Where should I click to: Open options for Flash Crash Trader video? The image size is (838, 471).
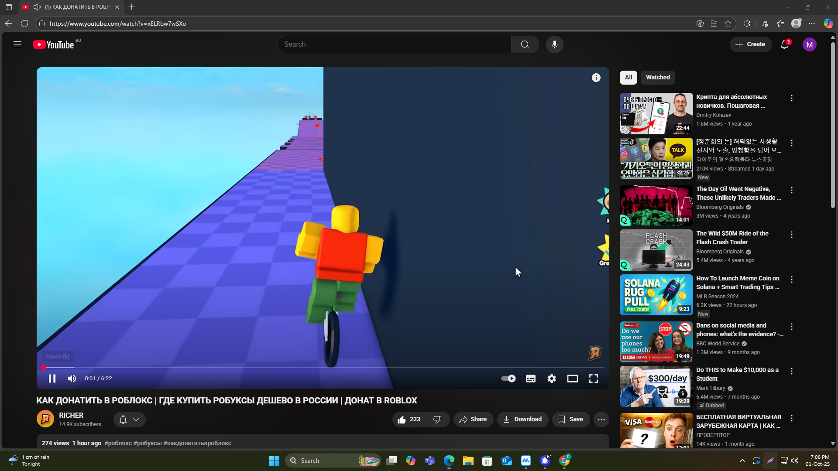tap(792, 235)
